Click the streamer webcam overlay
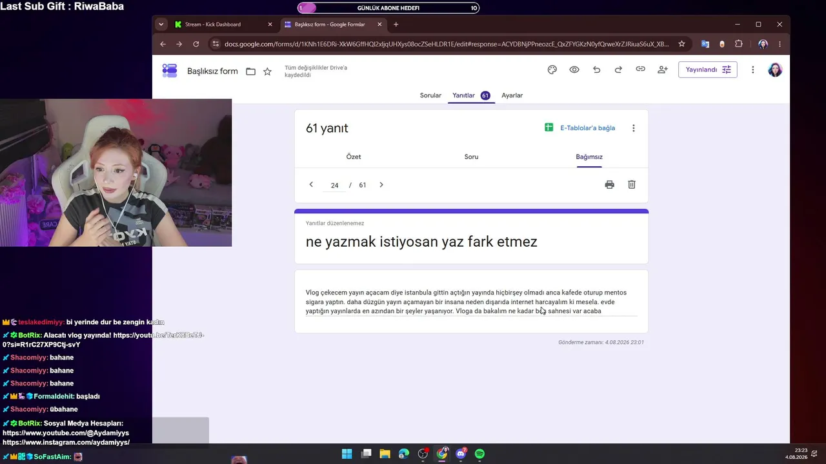 [x=116, y=173]
